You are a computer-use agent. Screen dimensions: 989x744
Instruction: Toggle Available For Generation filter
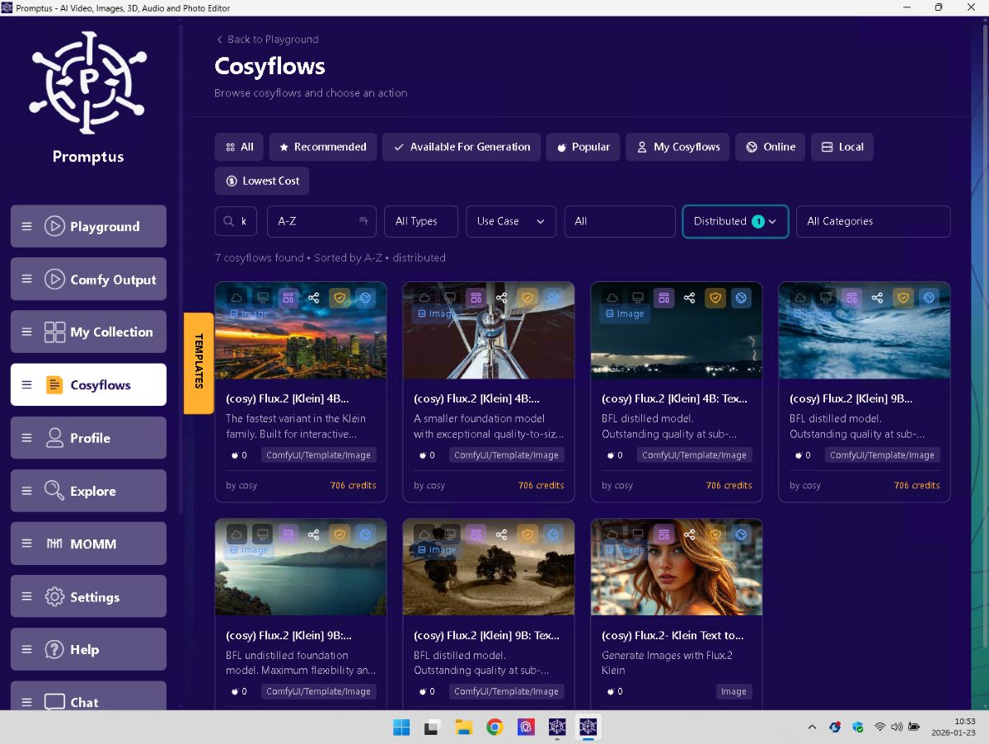[462, 147]
